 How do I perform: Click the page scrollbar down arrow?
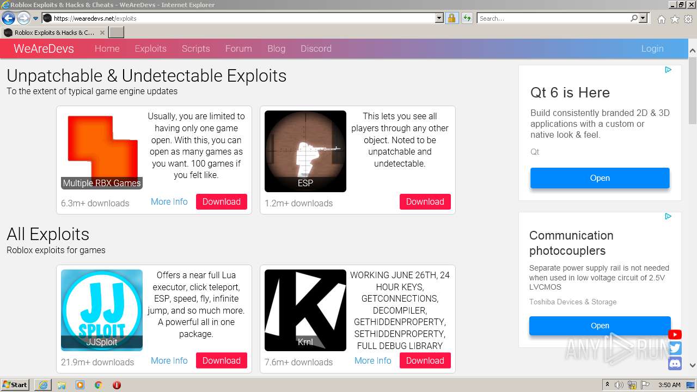pos(693,365)
